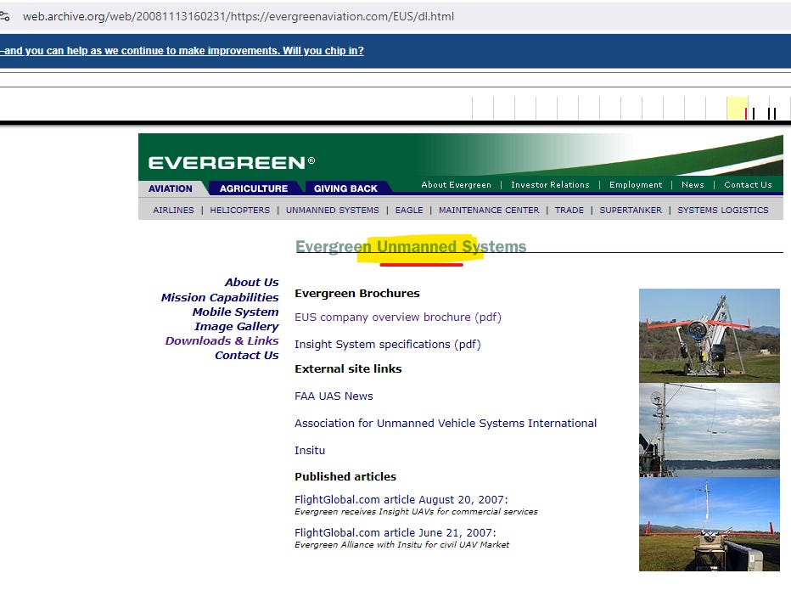791x607 pixels.
Task: Open Insight System specifications pdf
Action: point(387,344)
